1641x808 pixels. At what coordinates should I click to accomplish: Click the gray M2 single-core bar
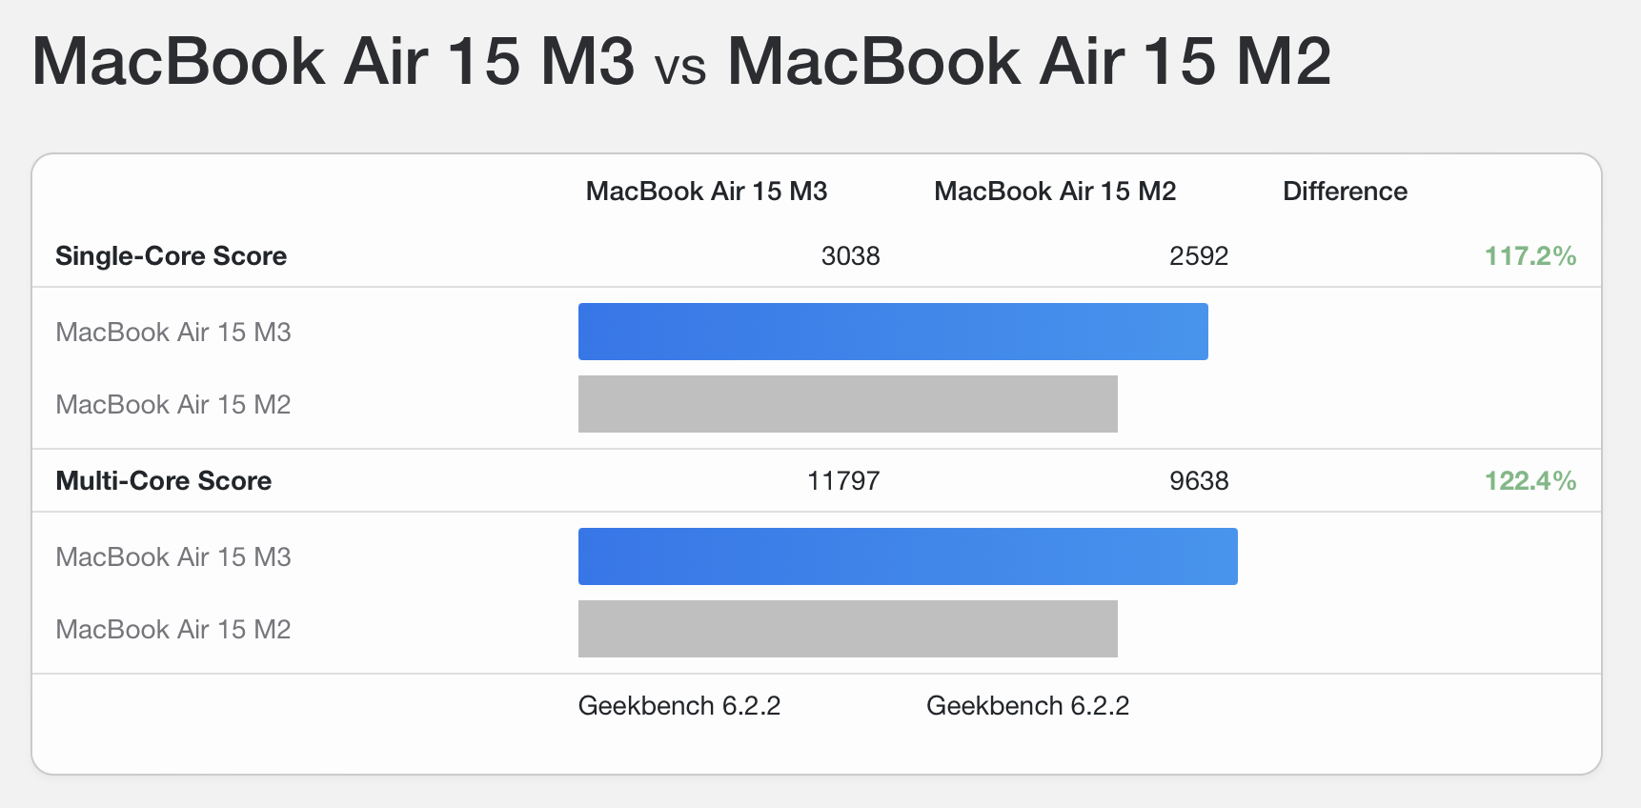click(847, 404)
